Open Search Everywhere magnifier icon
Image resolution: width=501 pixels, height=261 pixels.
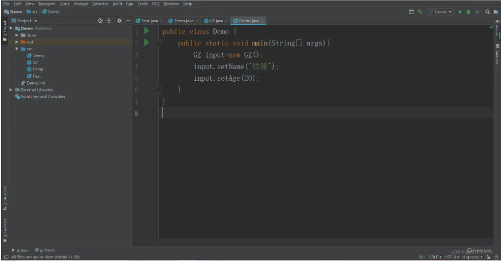488,12
